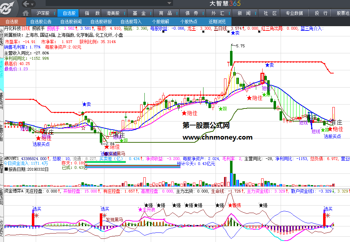Image resolution: width=350 pixels, height=242 pixels.
Task: Click the red 警惕 star marker
Action: click(234, 206)
